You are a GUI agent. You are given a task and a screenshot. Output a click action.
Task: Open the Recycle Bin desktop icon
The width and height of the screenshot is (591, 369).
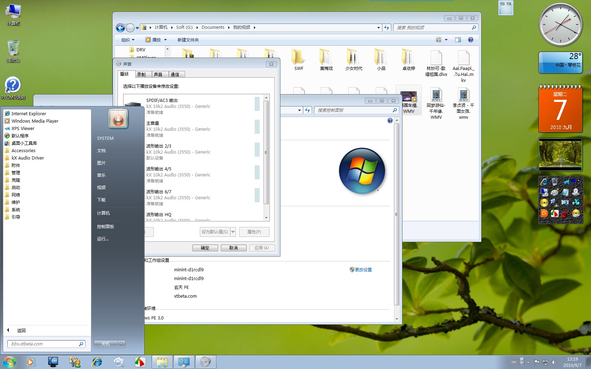tap(13, 51)
